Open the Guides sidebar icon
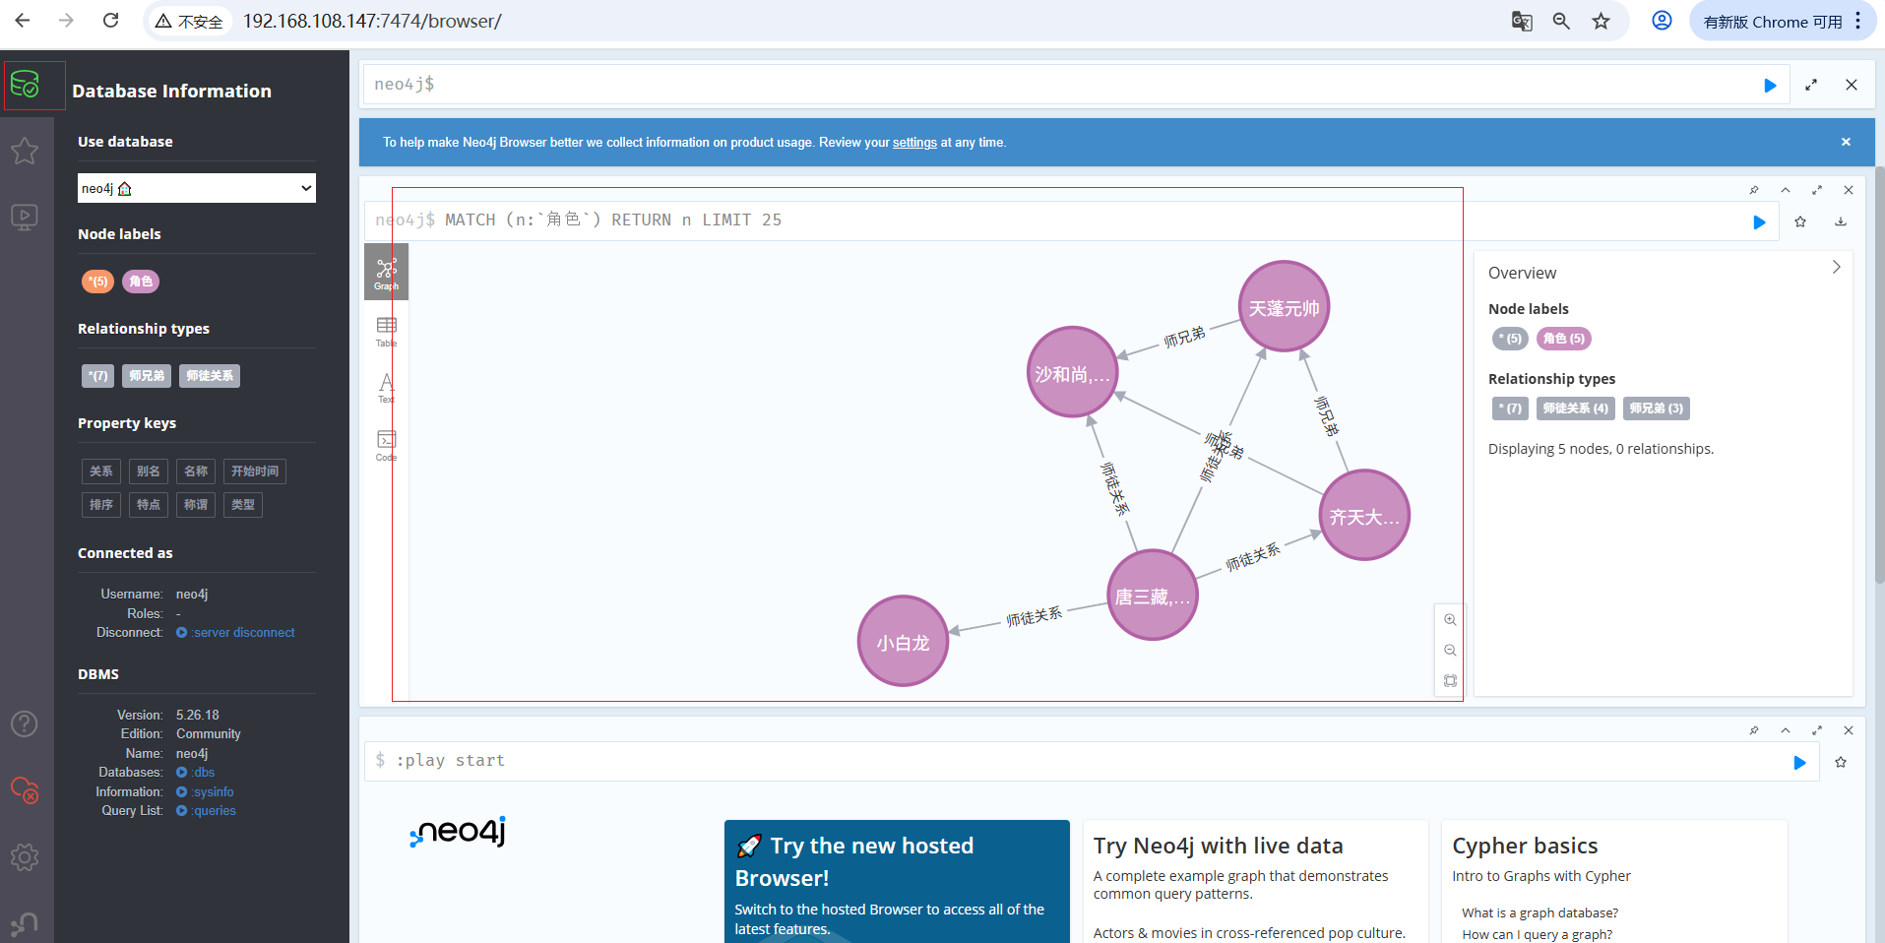This screenshot has width=1885, height=943. point(25,217)
